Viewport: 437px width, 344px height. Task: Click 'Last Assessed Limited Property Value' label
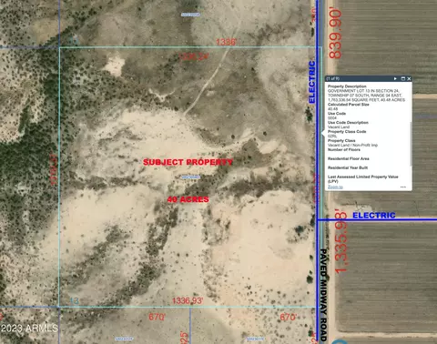[x=362, y=177]
